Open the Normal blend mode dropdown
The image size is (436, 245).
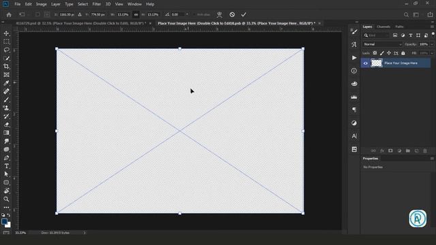pos(382,44)
